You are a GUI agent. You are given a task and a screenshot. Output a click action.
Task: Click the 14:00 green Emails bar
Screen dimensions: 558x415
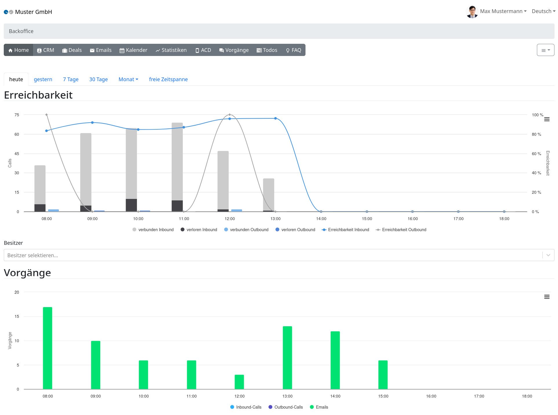335,360
